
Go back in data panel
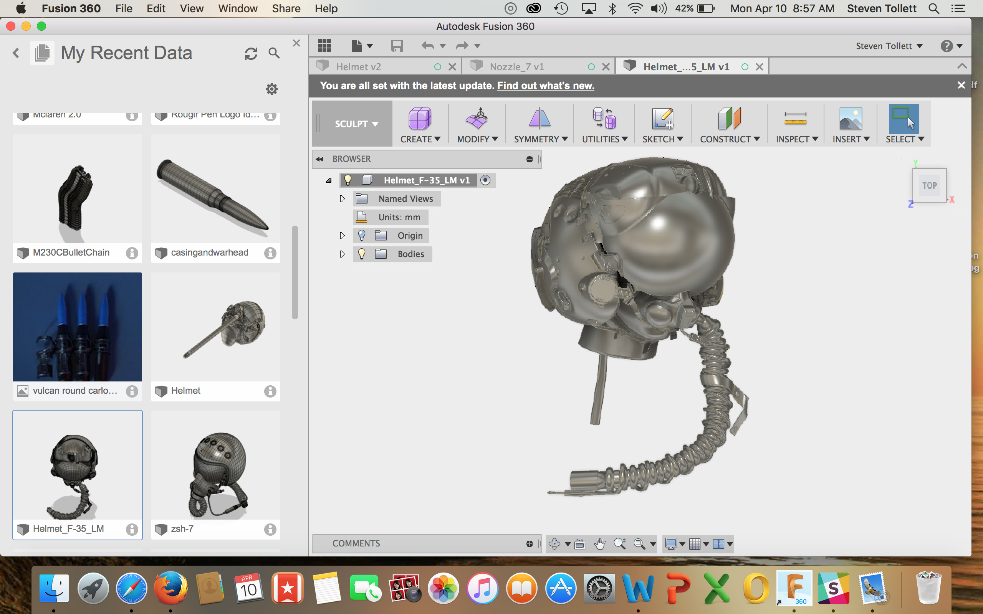tap(16, 53)
